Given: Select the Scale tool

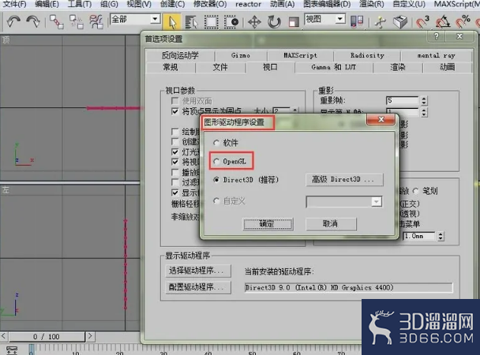Looking at the screenshot, I should click(x=293, y=22).
